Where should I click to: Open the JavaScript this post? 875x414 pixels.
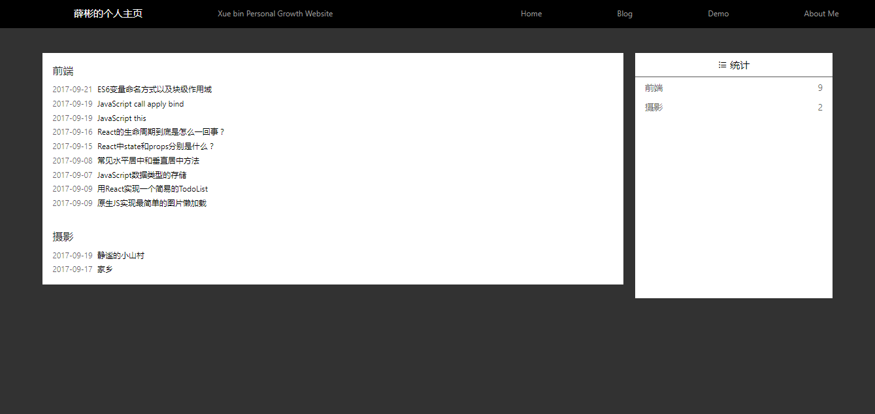point(122,118)
